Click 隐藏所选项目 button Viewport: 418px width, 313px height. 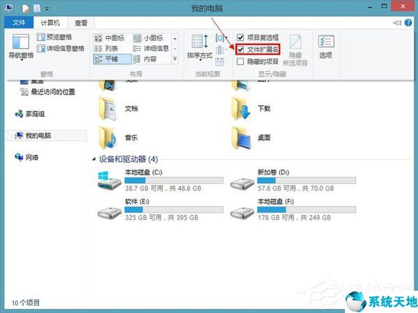295,50
